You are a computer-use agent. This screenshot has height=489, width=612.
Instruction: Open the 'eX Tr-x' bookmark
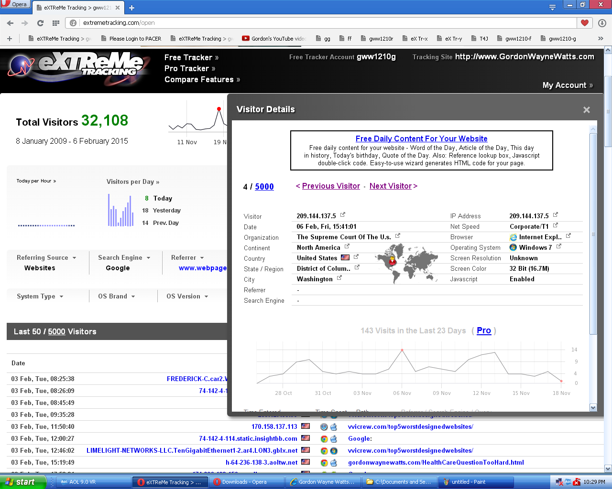point(415,39)
